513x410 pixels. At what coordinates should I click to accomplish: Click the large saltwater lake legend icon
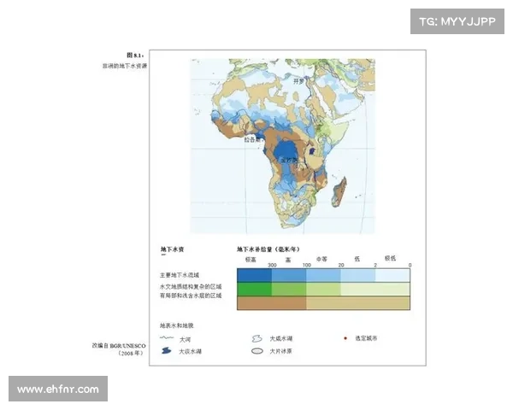(256, 339)
